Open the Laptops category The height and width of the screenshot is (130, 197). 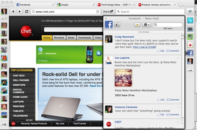click(x=18, y=101)
